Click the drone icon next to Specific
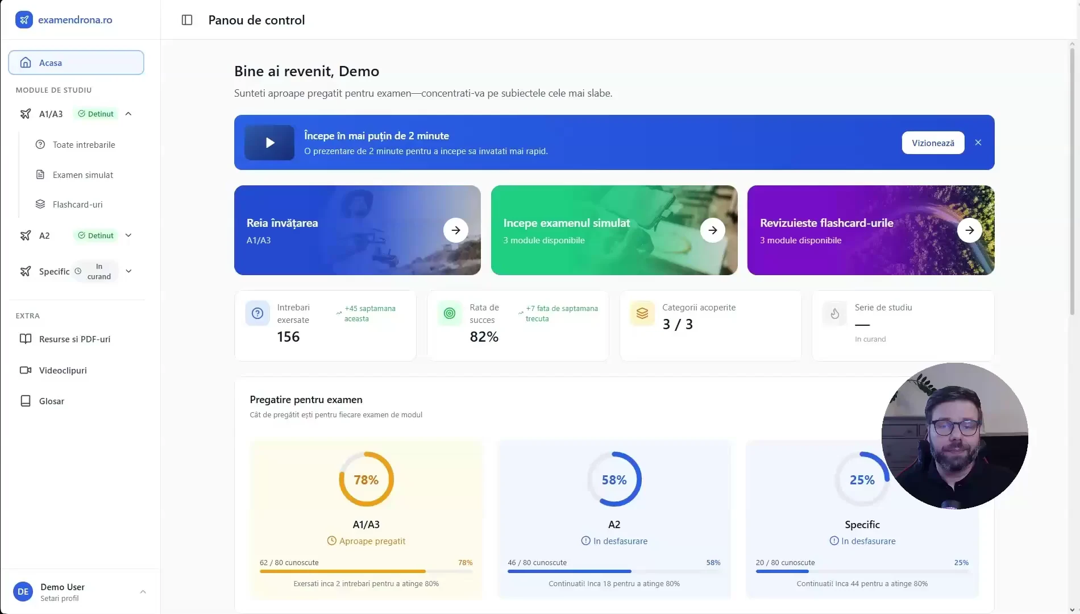 tap(26, 271)
